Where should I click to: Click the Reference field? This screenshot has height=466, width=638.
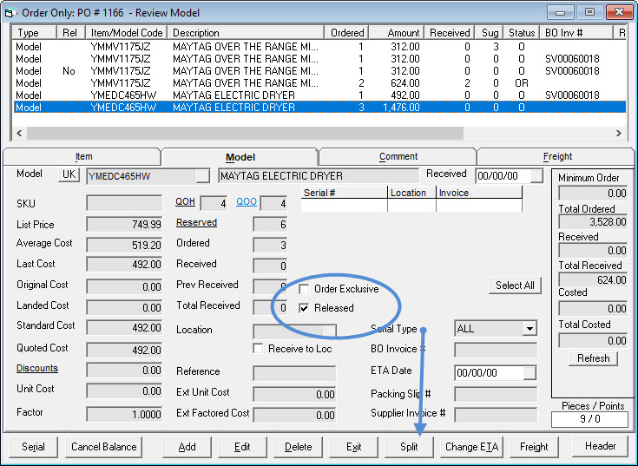[x=294, y=373]
